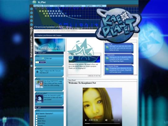
Task: Click the icon in the Moving news card
Action: tap(107, 47)
